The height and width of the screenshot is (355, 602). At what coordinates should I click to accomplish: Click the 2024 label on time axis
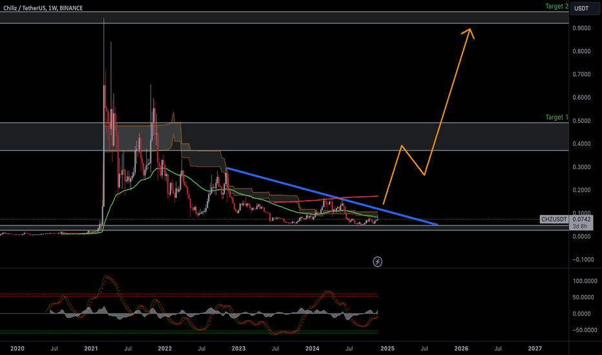click(x=312, y=349)
